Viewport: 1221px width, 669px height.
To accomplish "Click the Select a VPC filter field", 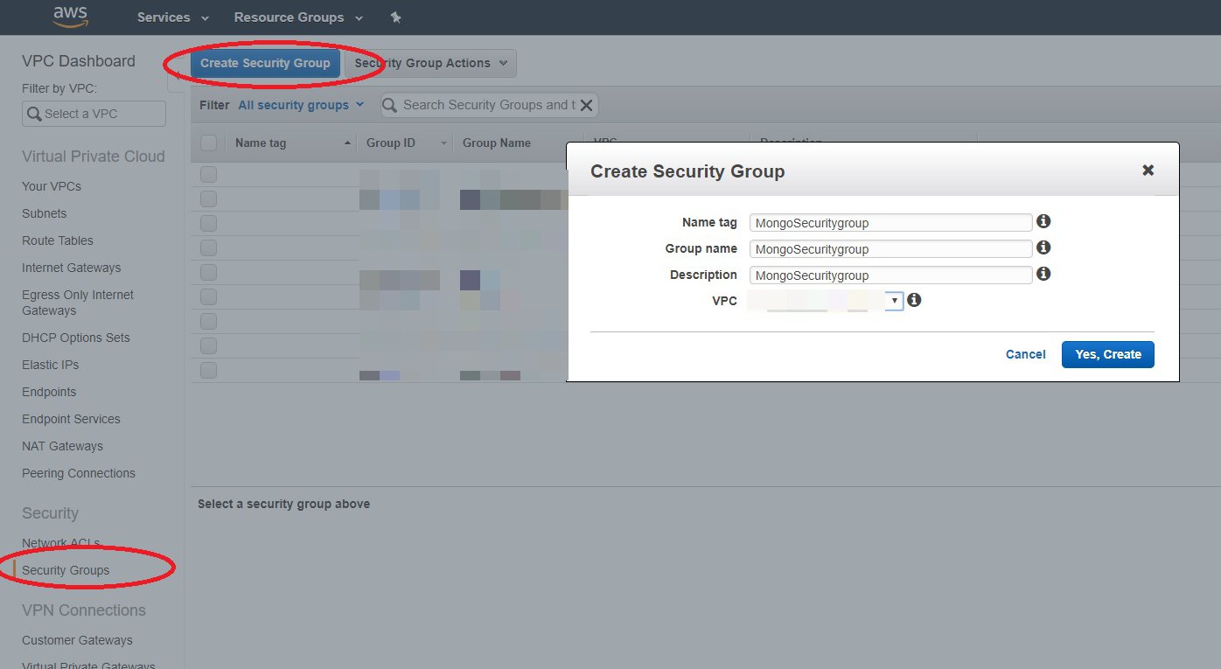I will (94, 114).
